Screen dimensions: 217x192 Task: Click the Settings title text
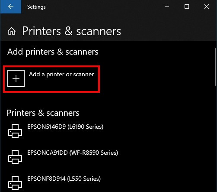point(36,7)
